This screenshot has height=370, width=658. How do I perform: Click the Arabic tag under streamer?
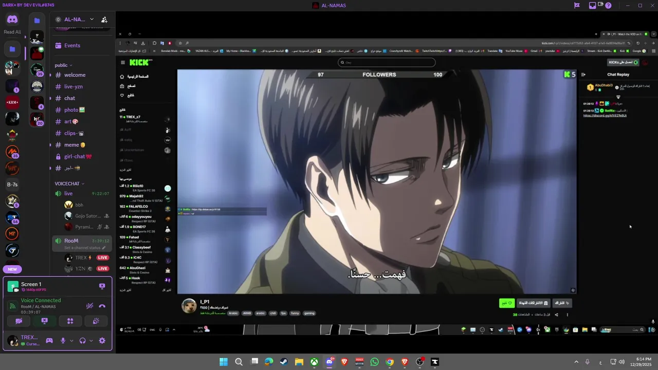click(x=233, y=313)
